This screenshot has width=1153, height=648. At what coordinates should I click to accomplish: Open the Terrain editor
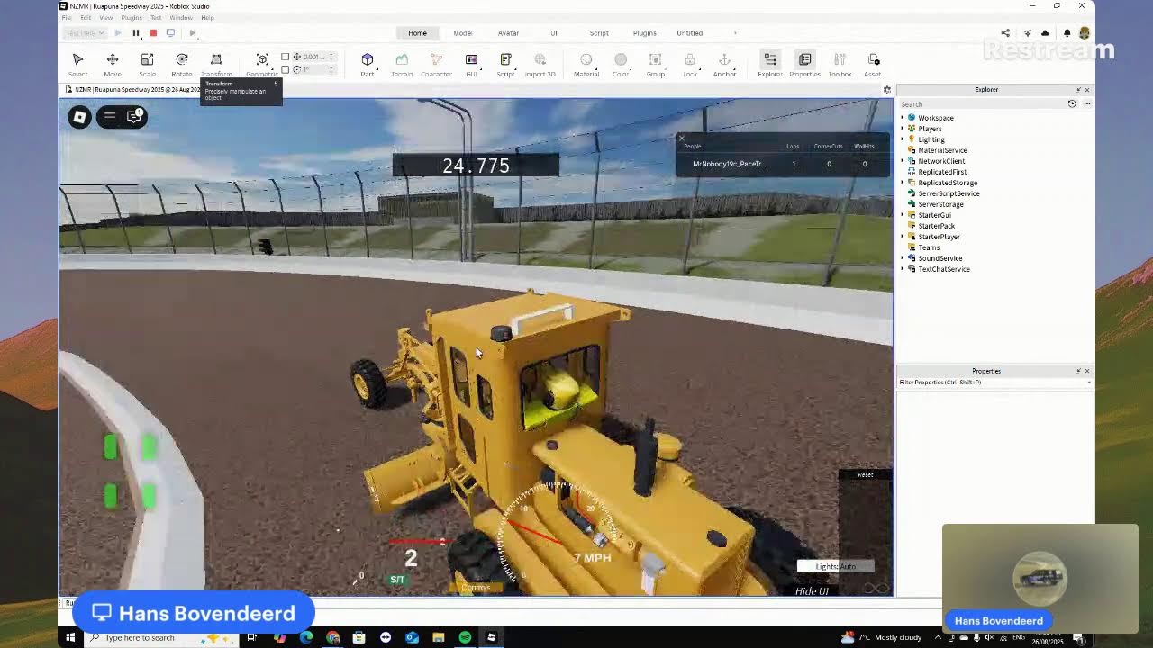[x=402, y=63]
